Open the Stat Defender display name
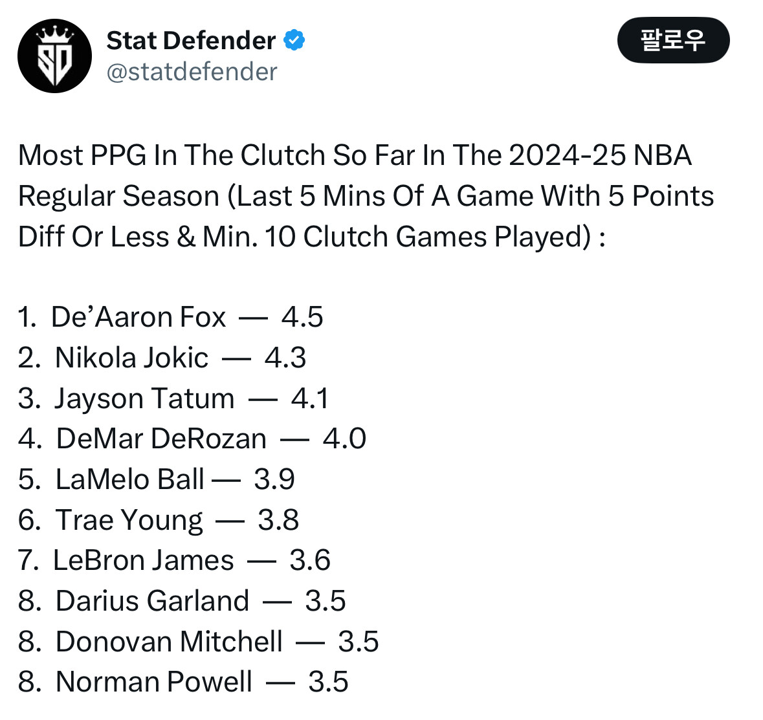763x720 pixels. click(191, 40)
